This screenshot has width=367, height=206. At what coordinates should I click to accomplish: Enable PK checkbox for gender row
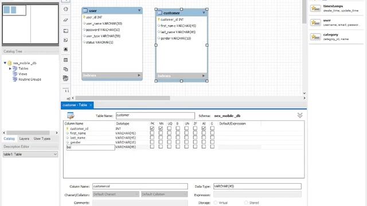click(x=152, y=142)
